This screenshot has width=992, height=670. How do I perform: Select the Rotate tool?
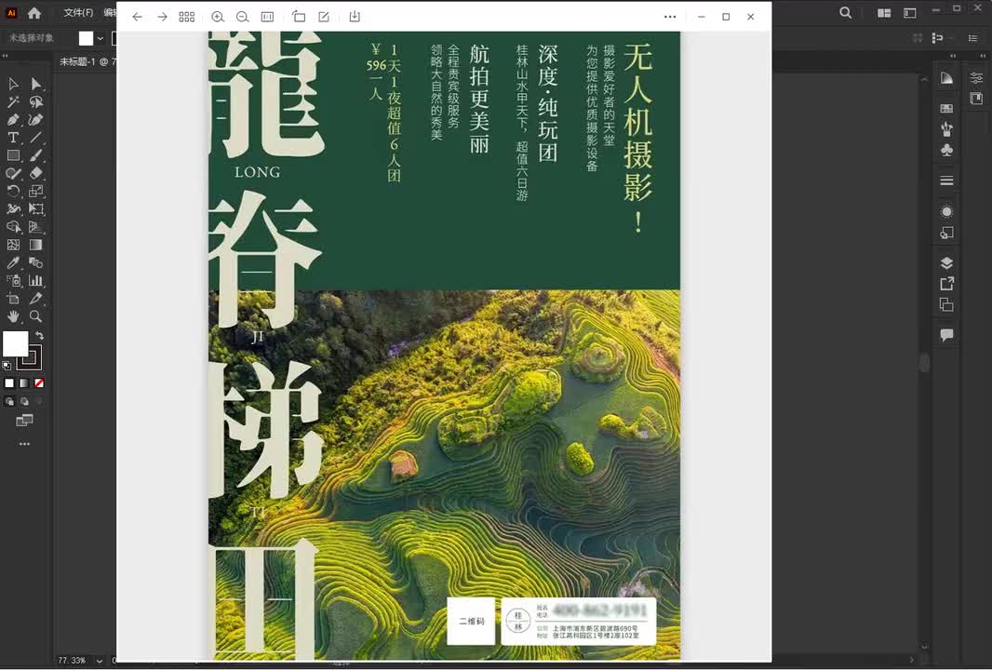point(13,191)
